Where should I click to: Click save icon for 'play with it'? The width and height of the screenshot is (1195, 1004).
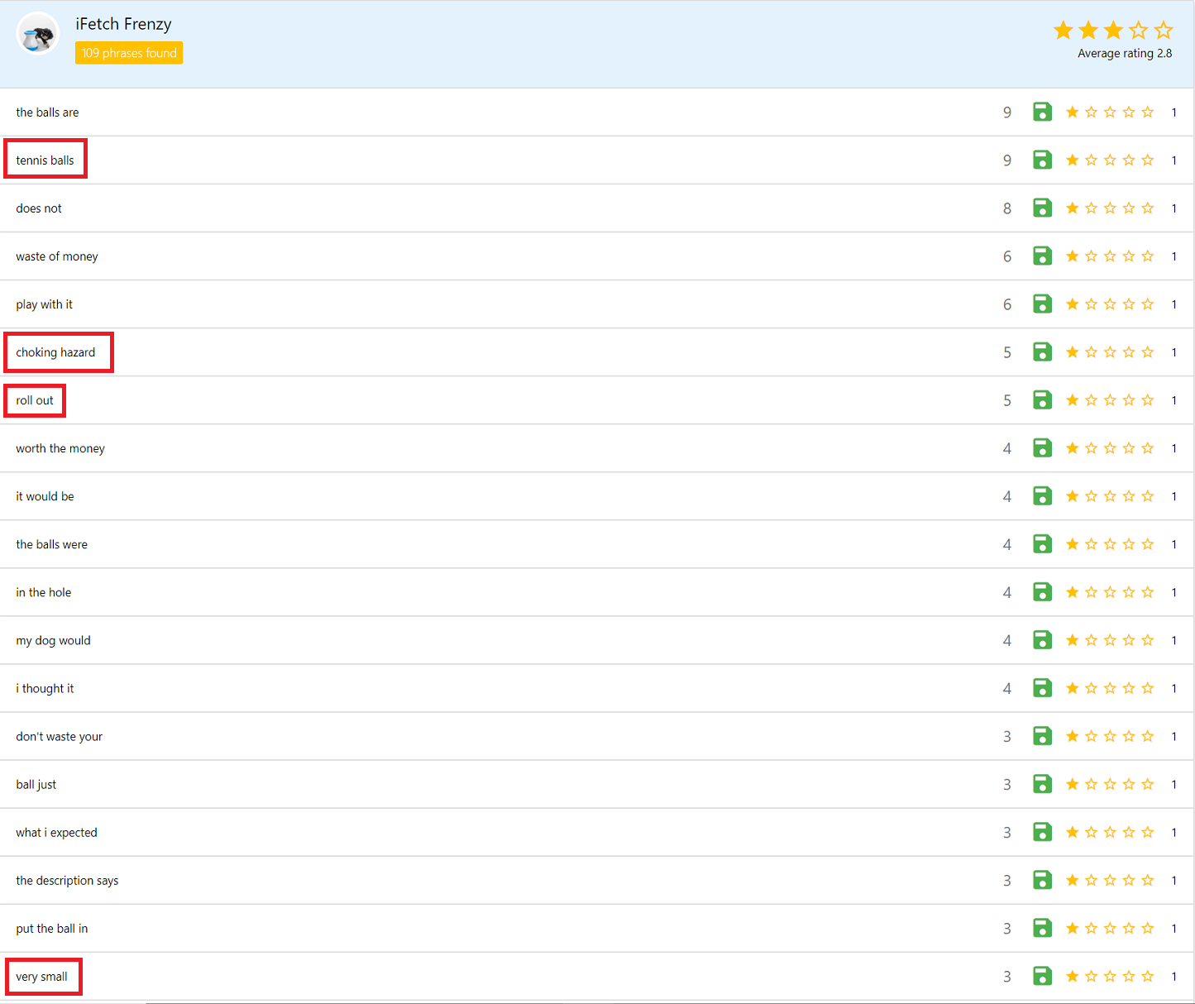(x=1042, y=304)
